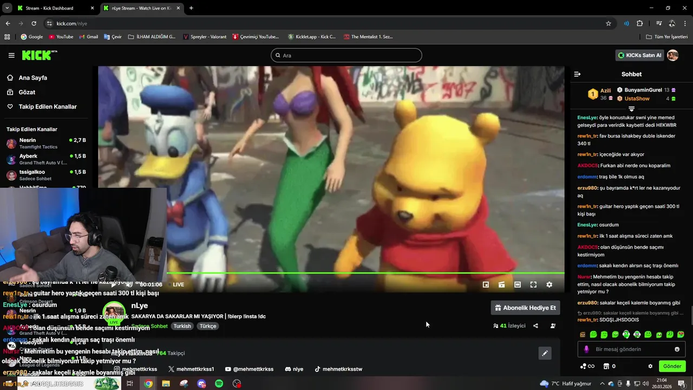This screenshot has width=693, height=390.
Task: Jump to LIVE in the player
Action: pos(178,284)
